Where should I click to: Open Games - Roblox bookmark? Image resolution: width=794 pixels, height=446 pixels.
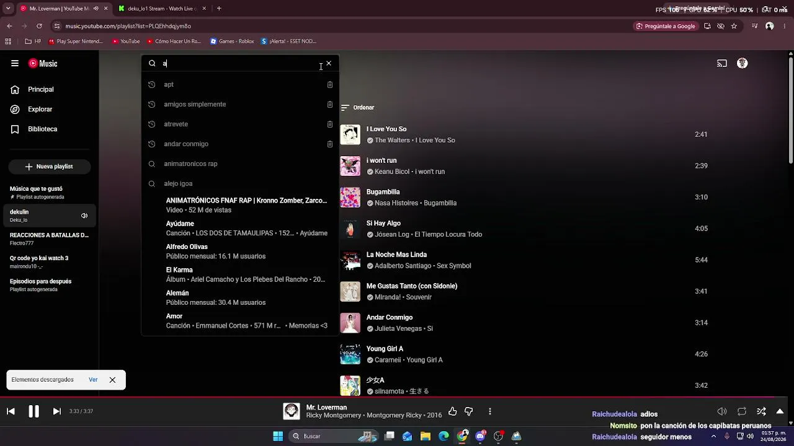232,42
